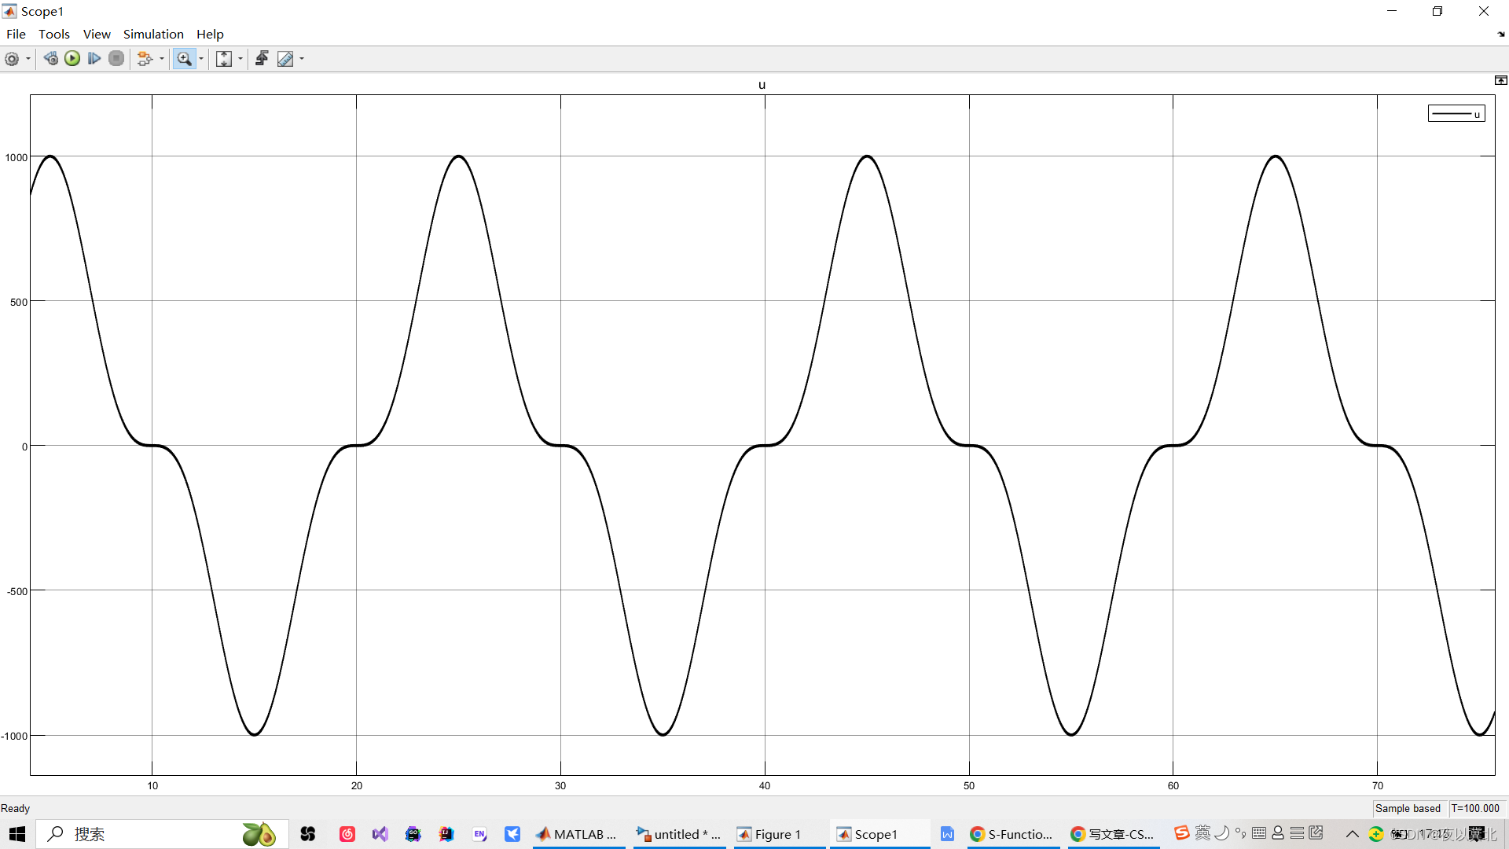Click the plot title u

(x=762, y=85)
